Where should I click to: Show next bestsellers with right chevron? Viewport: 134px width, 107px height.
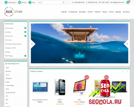[127, 71]
